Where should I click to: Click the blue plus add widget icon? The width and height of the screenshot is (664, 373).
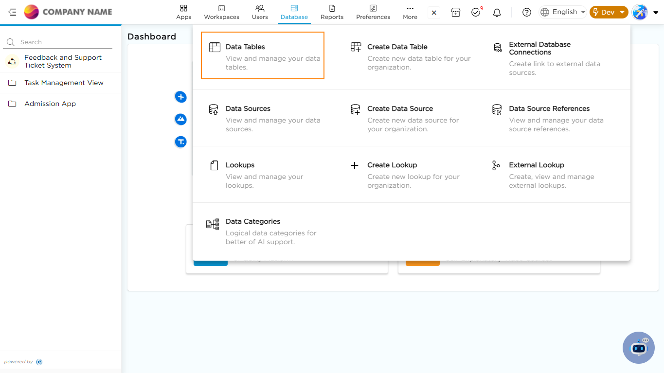point(181,97)
